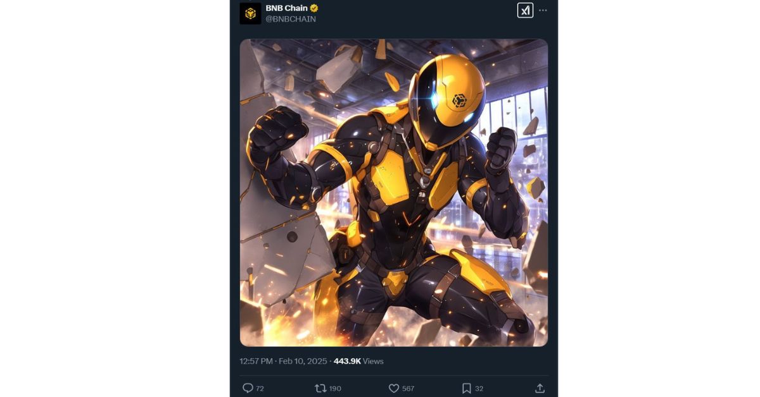The height and width of the screenshot is (397, 760).
Task: Open the BNB Chain display name link
Action: [286, 8]
